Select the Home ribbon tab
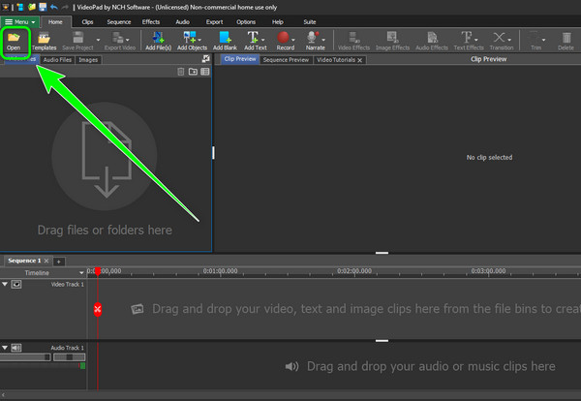 [55, 22]
